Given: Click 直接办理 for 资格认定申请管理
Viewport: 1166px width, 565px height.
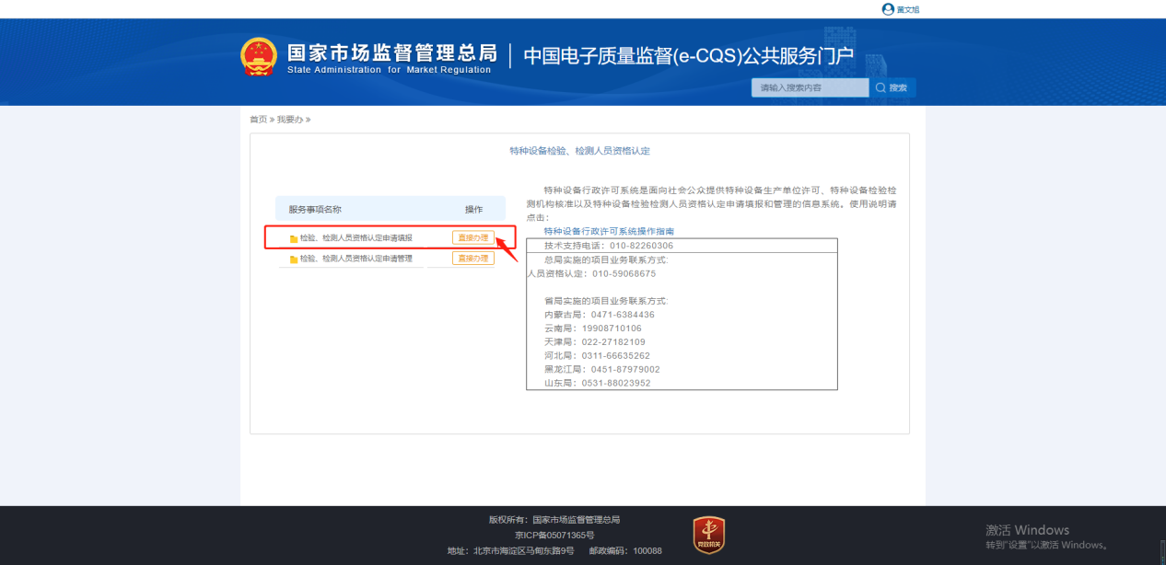Looking at the screenshot, I should (472, 259).
